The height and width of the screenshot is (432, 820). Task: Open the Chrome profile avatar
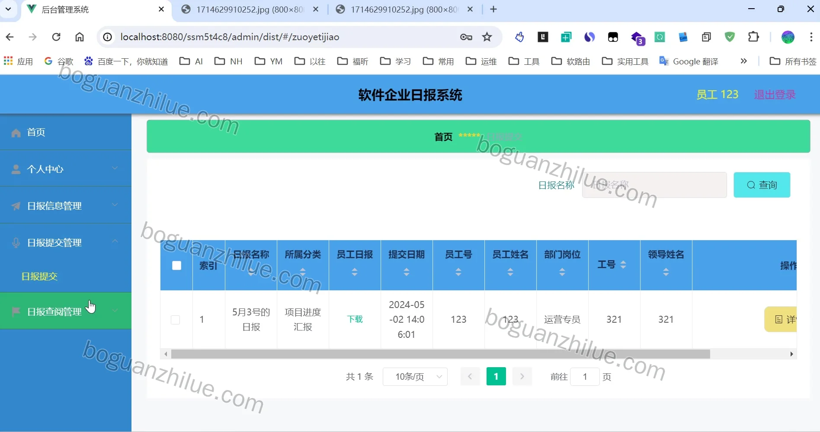pos(788,37)
